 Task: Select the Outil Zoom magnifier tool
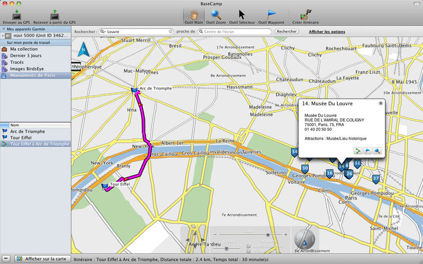tap(216, 14)
